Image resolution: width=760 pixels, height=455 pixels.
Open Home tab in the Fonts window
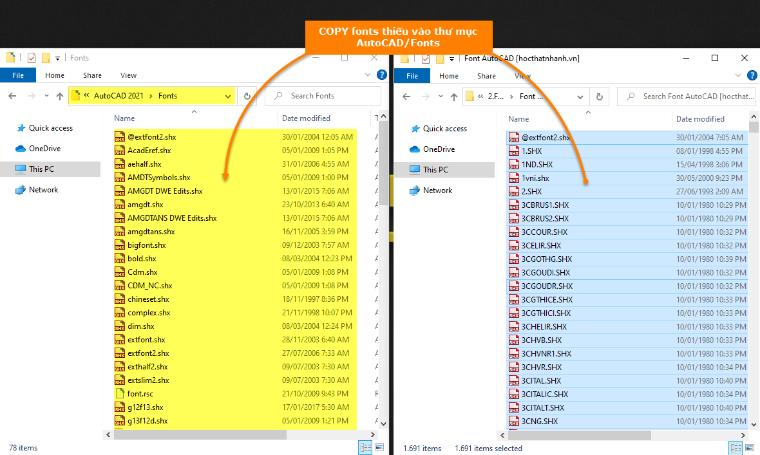coord(54,75)
